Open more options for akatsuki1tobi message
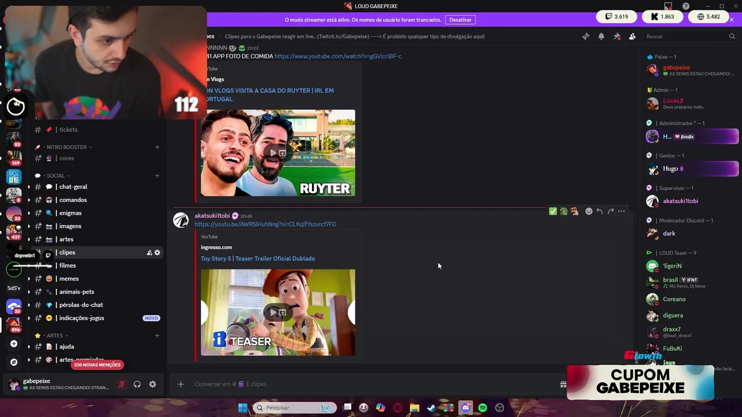The image size is (742, 417). [621, 211]
